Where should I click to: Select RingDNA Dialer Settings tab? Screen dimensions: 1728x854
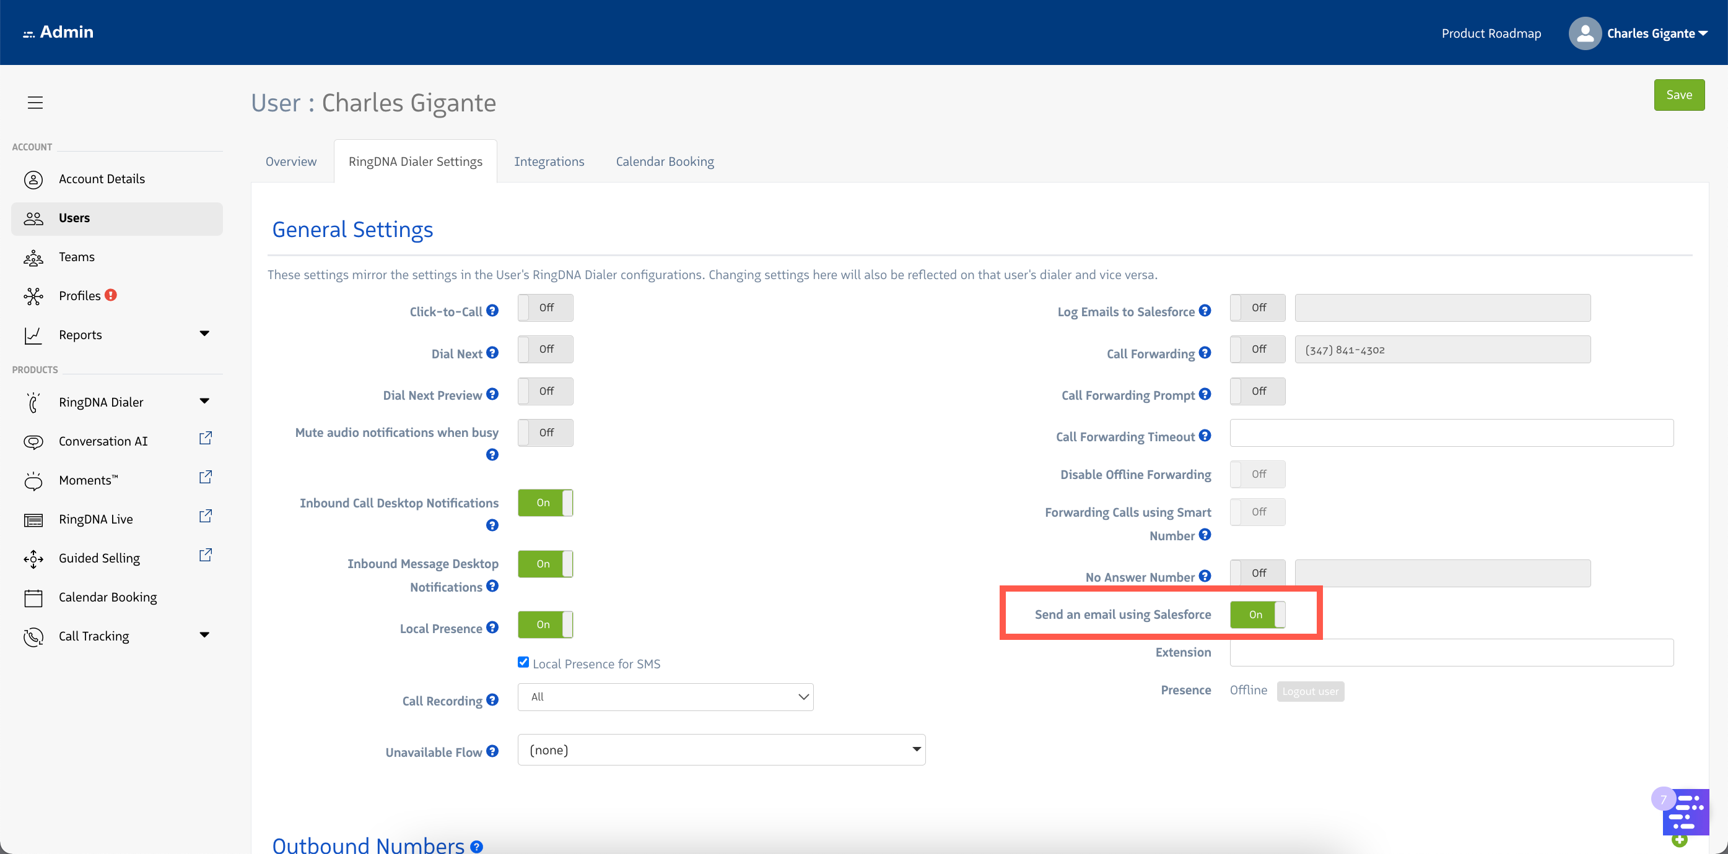pyautogui.click(x=415, y=162)
